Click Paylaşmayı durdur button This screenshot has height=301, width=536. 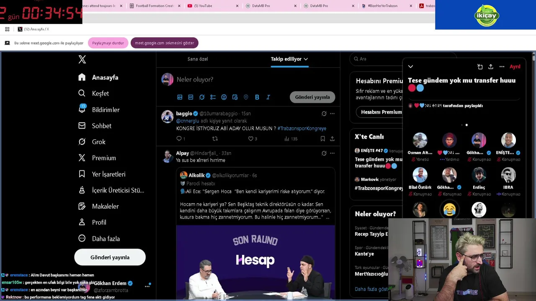(x=108, y=43)
